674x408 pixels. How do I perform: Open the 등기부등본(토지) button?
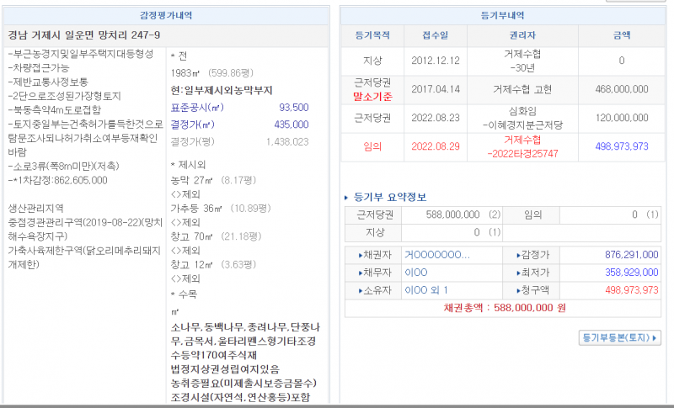620,338
